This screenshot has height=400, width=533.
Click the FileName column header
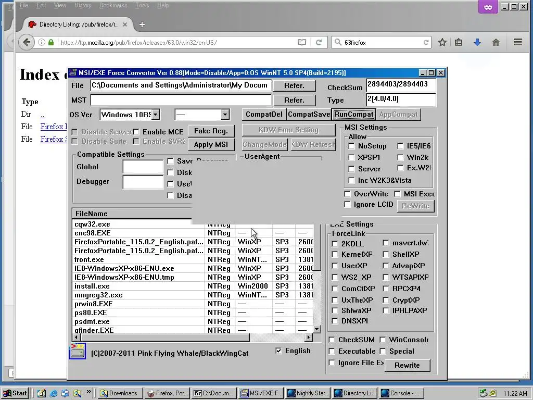click(132, 214)
